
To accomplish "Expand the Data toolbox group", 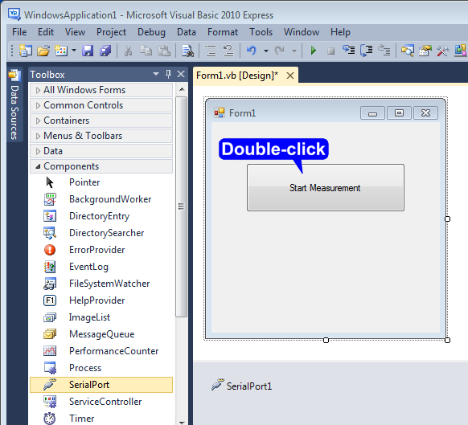I will click(x=101, y=151).
